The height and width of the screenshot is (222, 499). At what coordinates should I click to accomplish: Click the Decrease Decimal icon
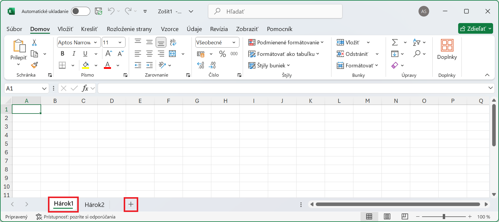(212, 65)
